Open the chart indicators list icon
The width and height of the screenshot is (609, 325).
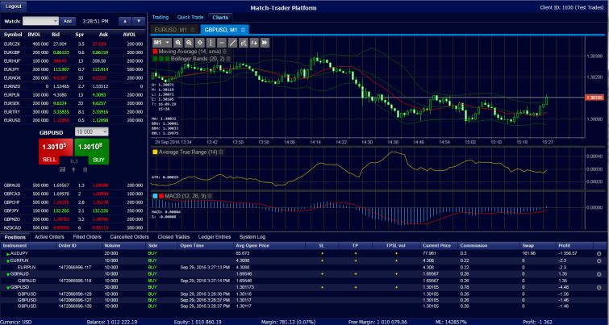click(244, 42)
